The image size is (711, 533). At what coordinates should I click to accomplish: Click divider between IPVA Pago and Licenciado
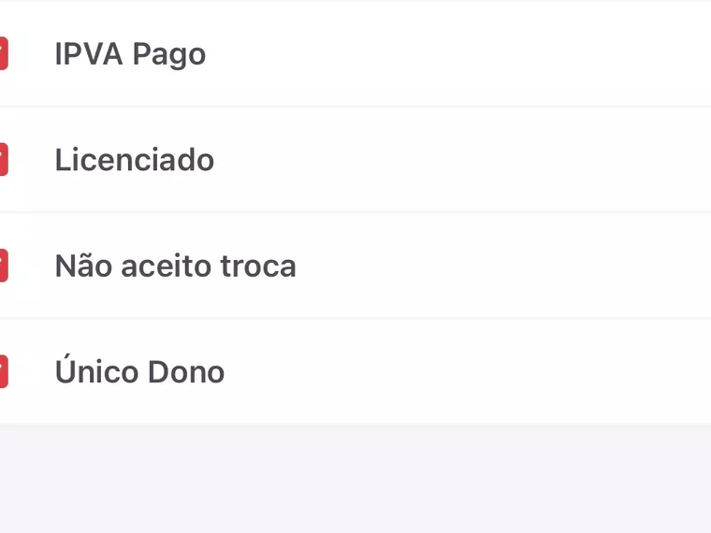pos(355,107)
